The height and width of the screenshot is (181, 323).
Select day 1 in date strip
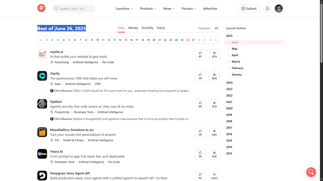(x=47, y=40)
